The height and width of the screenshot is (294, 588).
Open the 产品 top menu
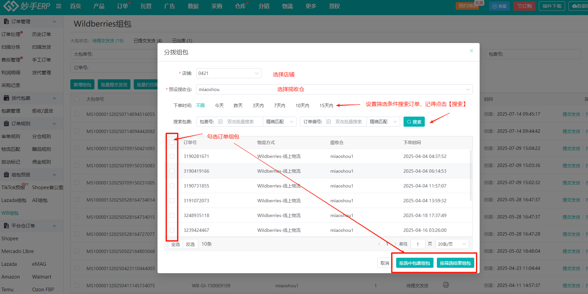pyautogui.click(x=99, y=6)
